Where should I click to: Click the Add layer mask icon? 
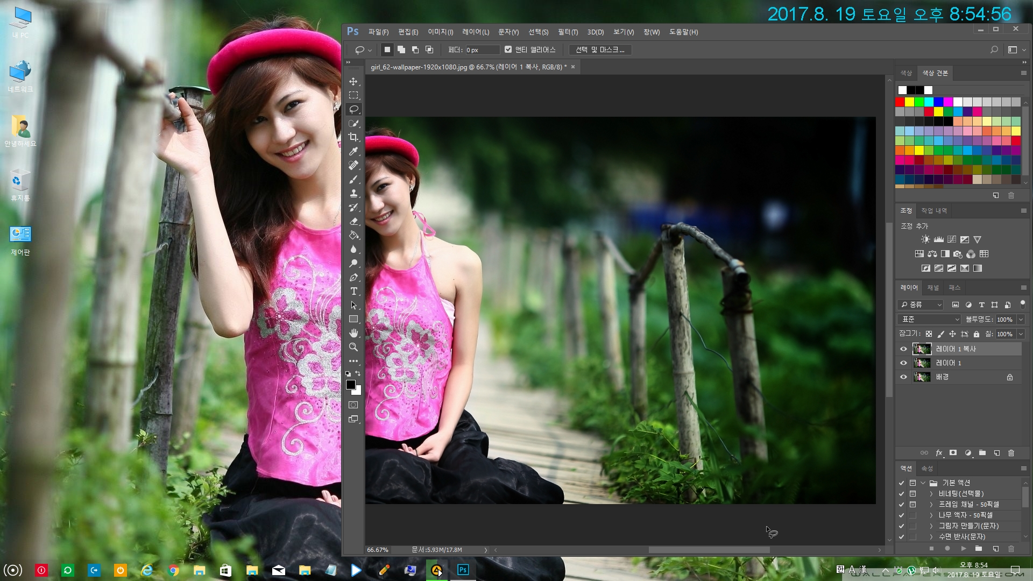pyautogui.click(x=953, y=453)
